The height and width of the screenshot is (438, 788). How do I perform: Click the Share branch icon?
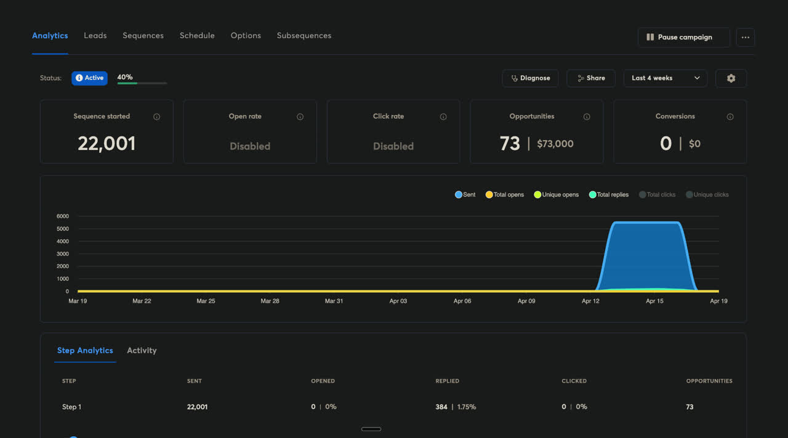[579, 78]
